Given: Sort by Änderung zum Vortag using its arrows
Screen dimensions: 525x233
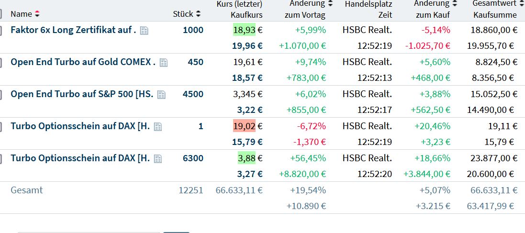Looking at the screenshot, I should click(x=330, y=4).
